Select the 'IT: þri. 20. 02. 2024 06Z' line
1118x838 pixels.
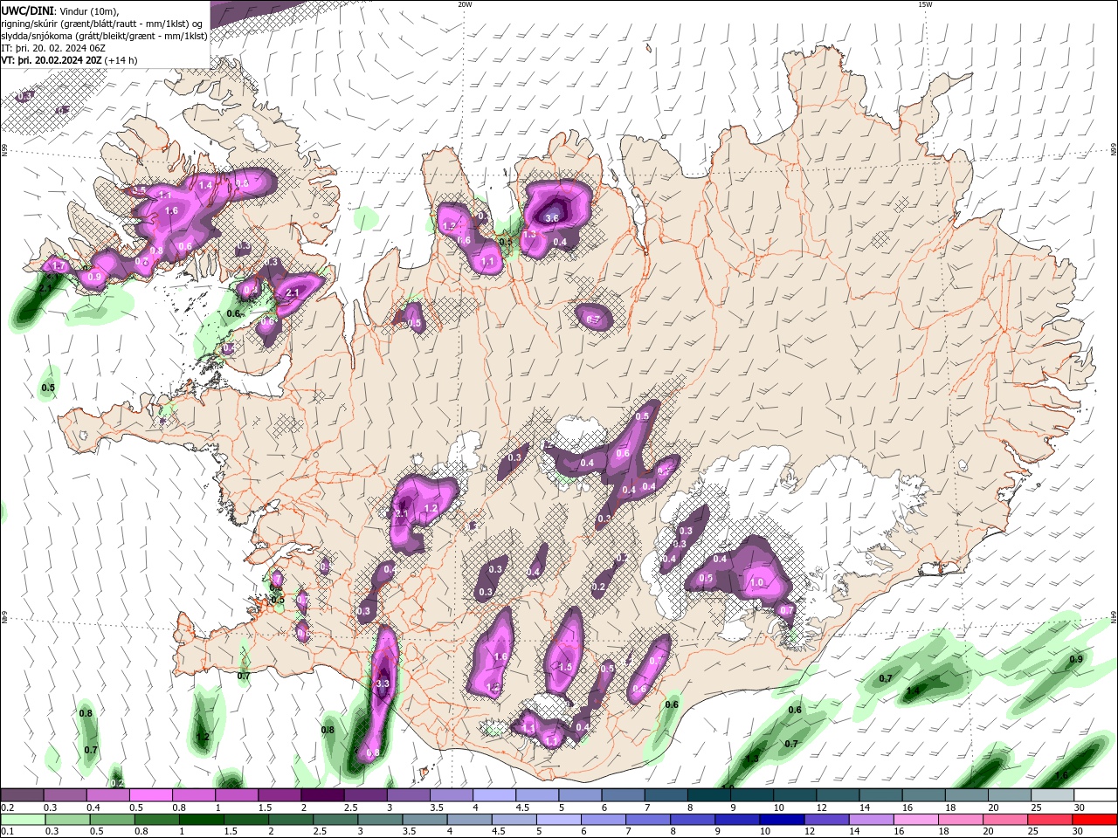pos(52,48)
